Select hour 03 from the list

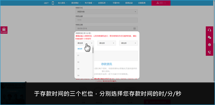tap(84, 69)
